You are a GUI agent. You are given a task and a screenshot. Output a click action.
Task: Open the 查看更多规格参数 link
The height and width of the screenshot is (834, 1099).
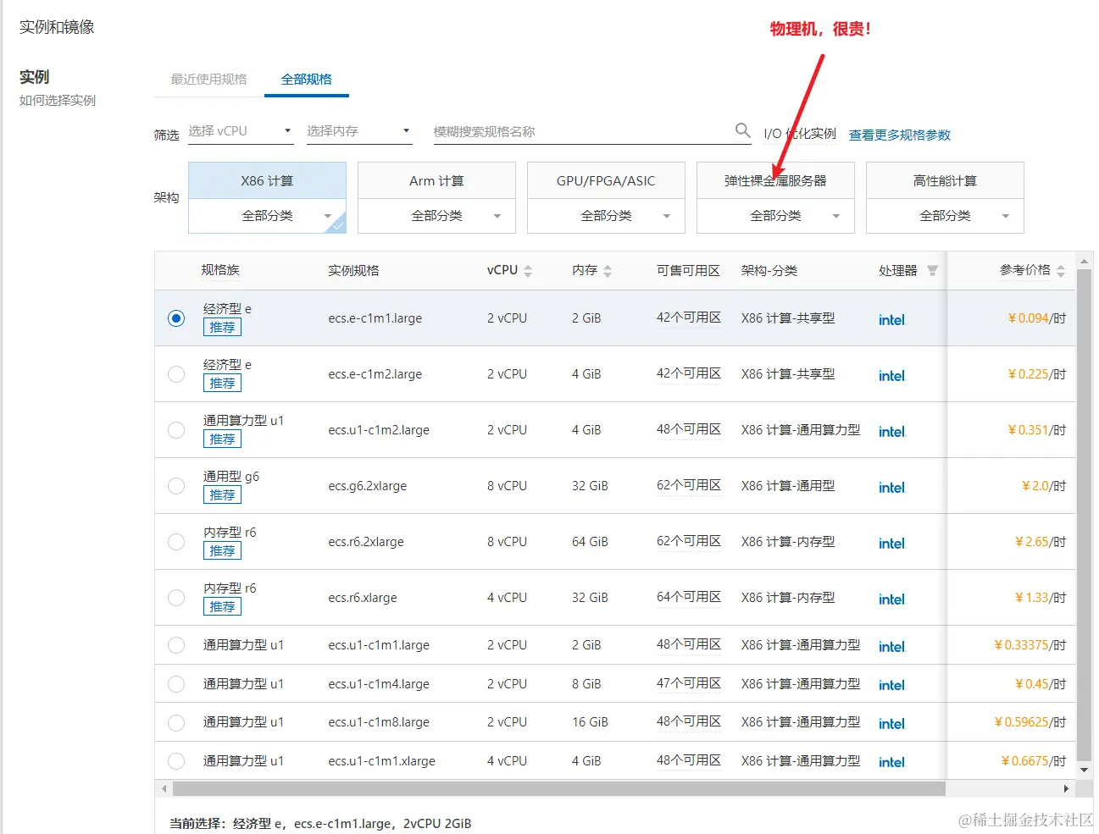[x=899, y=134]
